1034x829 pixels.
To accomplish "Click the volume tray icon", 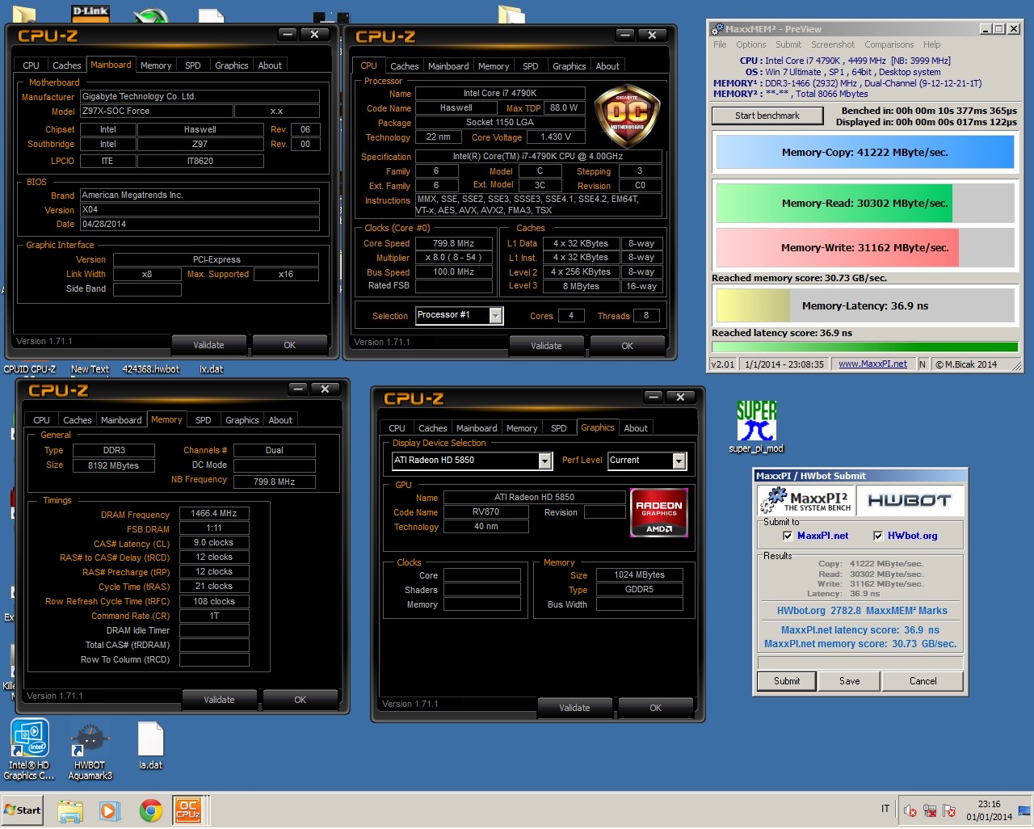I will pyautogui.click(x=910, y=810).
